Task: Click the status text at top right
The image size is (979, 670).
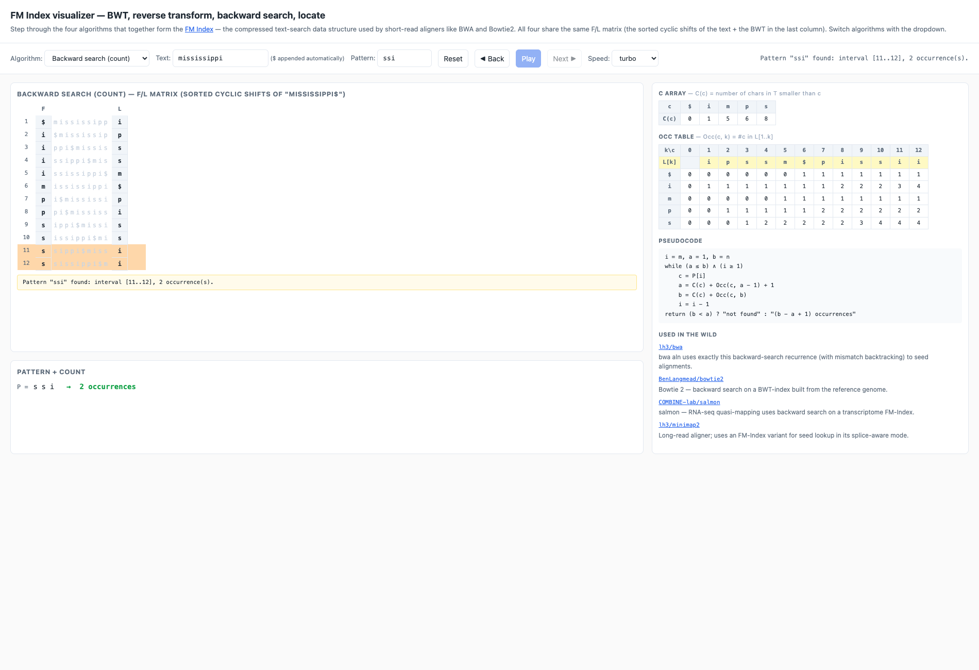Action: tap(864, 58)
